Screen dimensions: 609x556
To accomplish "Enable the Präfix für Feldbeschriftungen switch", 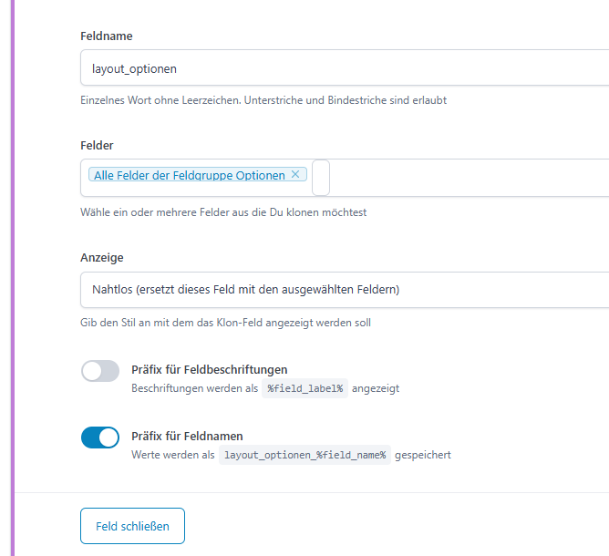I will click(100, 371).
